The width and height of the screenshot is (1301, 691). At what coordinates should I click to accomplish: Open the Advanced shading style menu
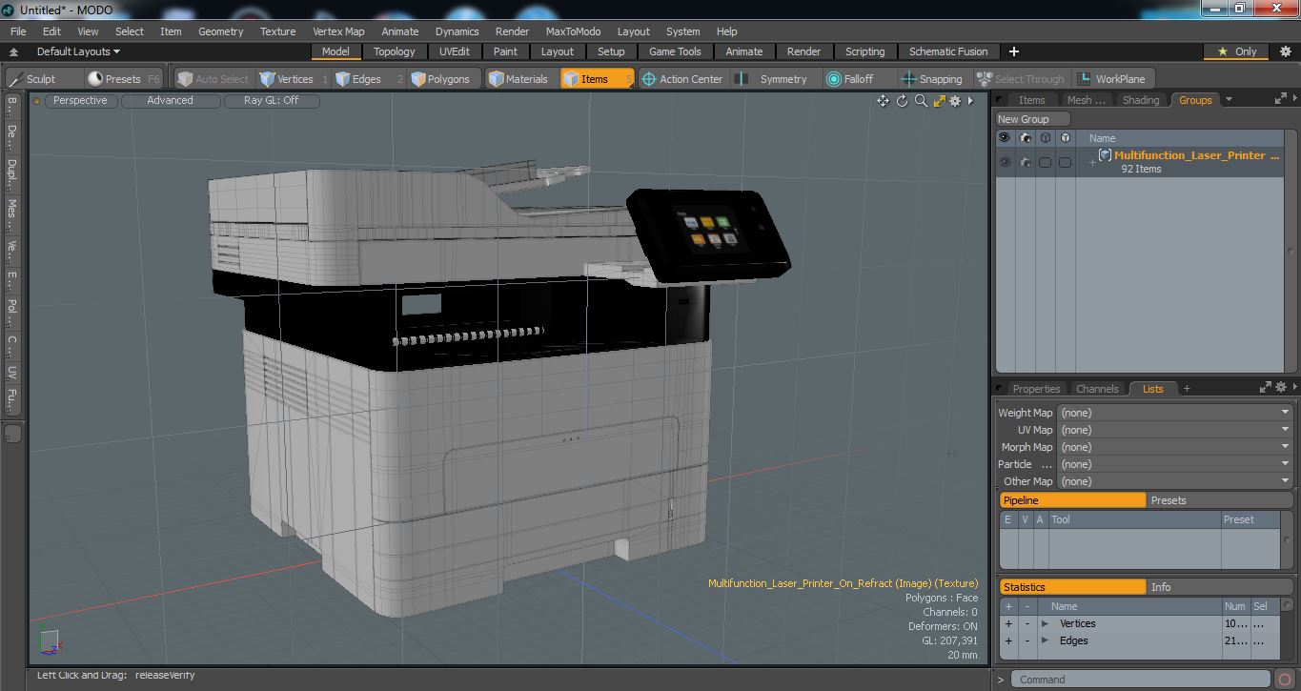coord(170,100)
